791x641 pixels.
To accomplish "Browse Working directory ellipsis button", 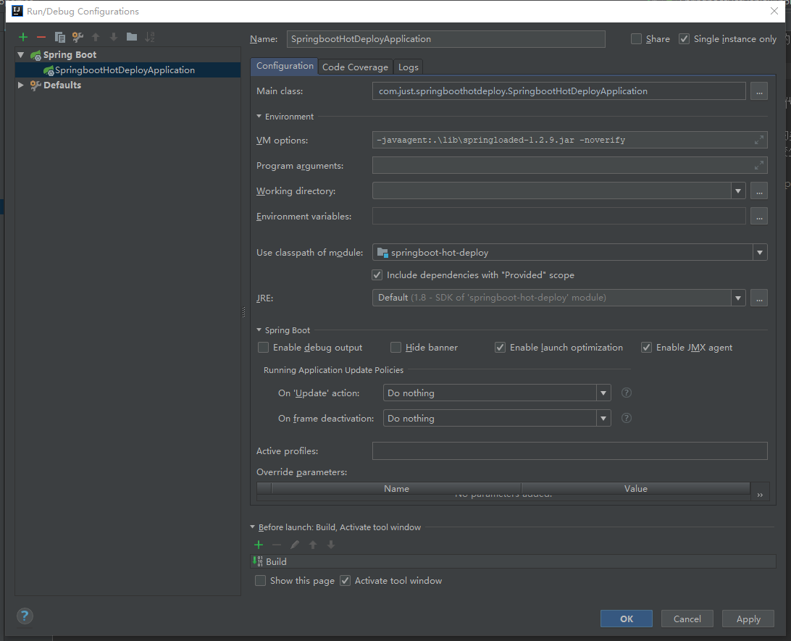I will pyautogui.click(x=759, y=191).
